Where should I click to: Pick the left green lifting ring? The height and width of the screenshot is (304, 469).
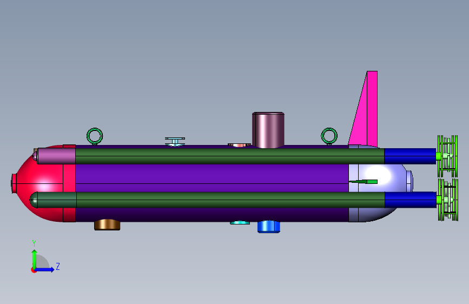[x=95, y=136]
